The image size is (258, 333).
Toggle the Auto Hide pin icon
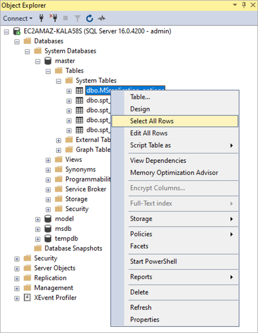(244, 5)
